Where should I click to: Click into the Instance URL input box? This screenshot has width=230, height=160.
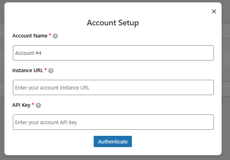point(113,87)
